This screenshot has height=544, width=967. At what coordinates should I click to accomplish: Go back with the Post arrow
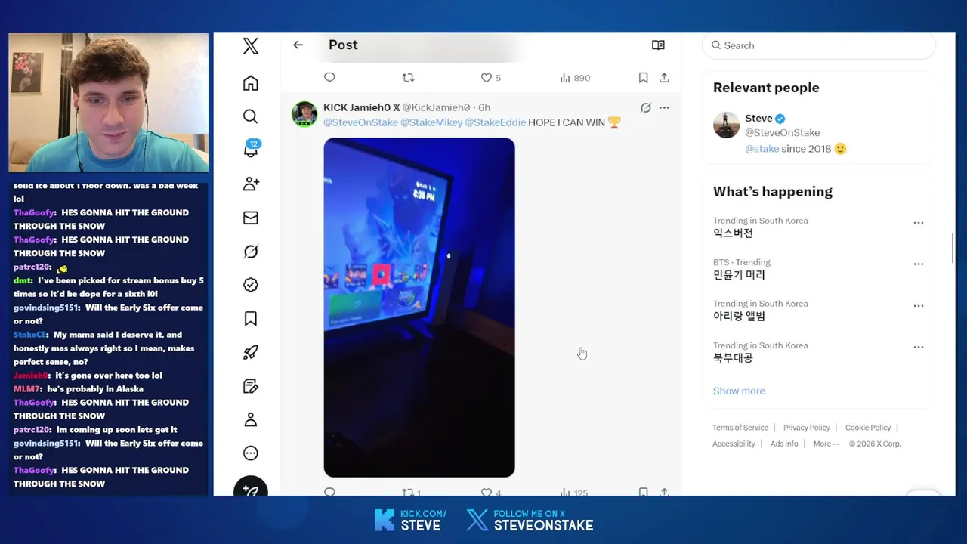[x=298, y=45]
